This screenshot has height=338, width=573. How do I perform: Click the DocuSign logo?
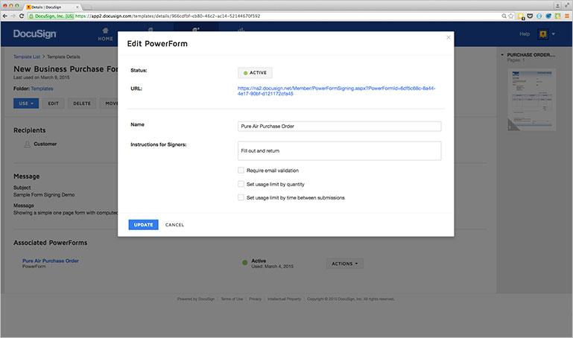pyautogui.click(x=33, y=34)
